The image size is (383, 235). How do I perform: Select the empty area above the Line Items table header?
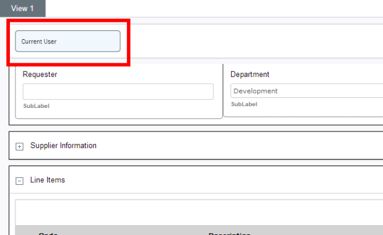pos(199,213)
